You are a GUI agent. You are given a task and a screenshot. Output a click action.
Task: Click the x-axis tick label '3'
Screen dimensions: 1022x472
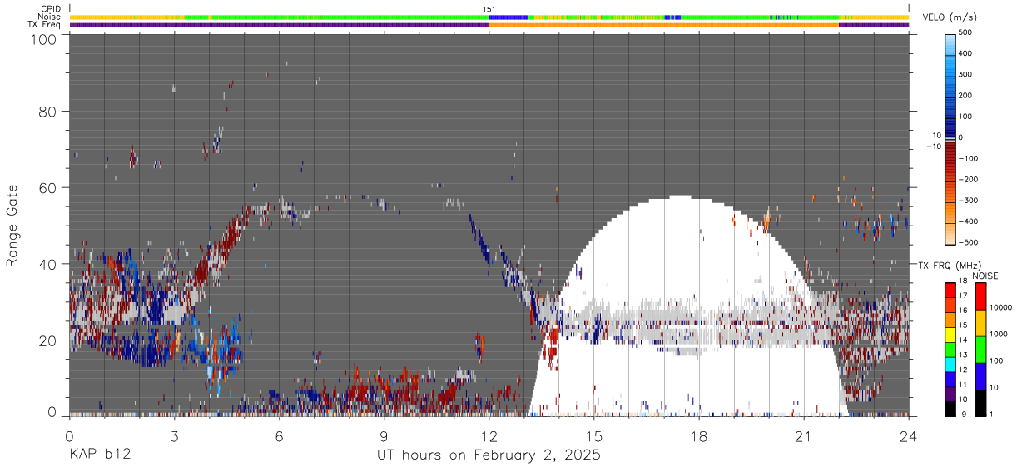(174, 436)
